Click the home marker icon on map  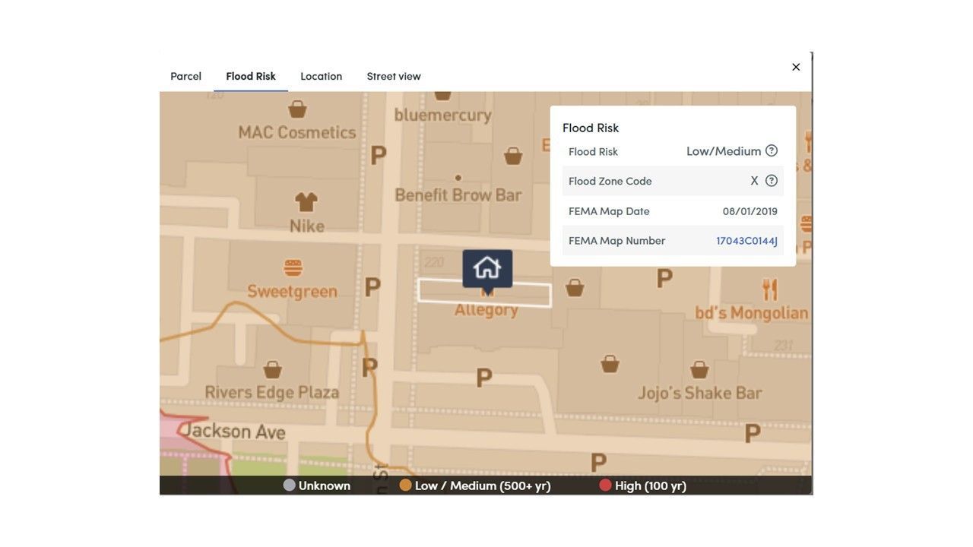tap(487, 268)
